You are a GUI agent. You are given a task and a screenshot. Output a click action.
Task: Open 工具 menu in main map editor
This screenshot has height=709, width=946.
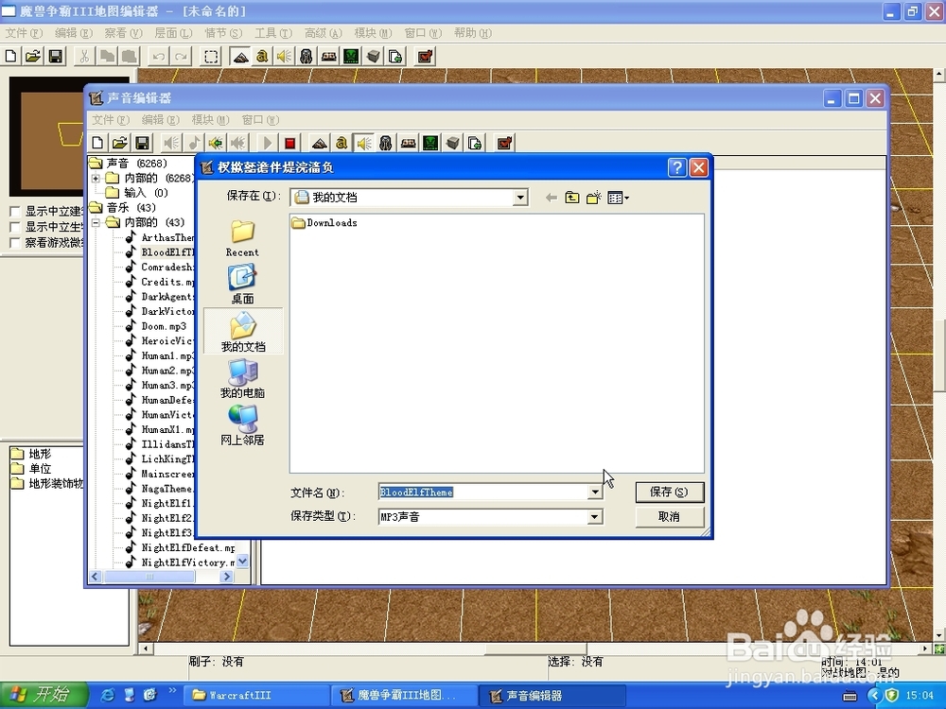tap(273, 33)
